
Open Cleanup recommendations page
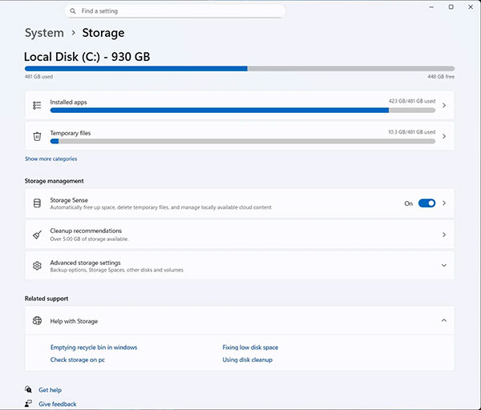[240, 235]
